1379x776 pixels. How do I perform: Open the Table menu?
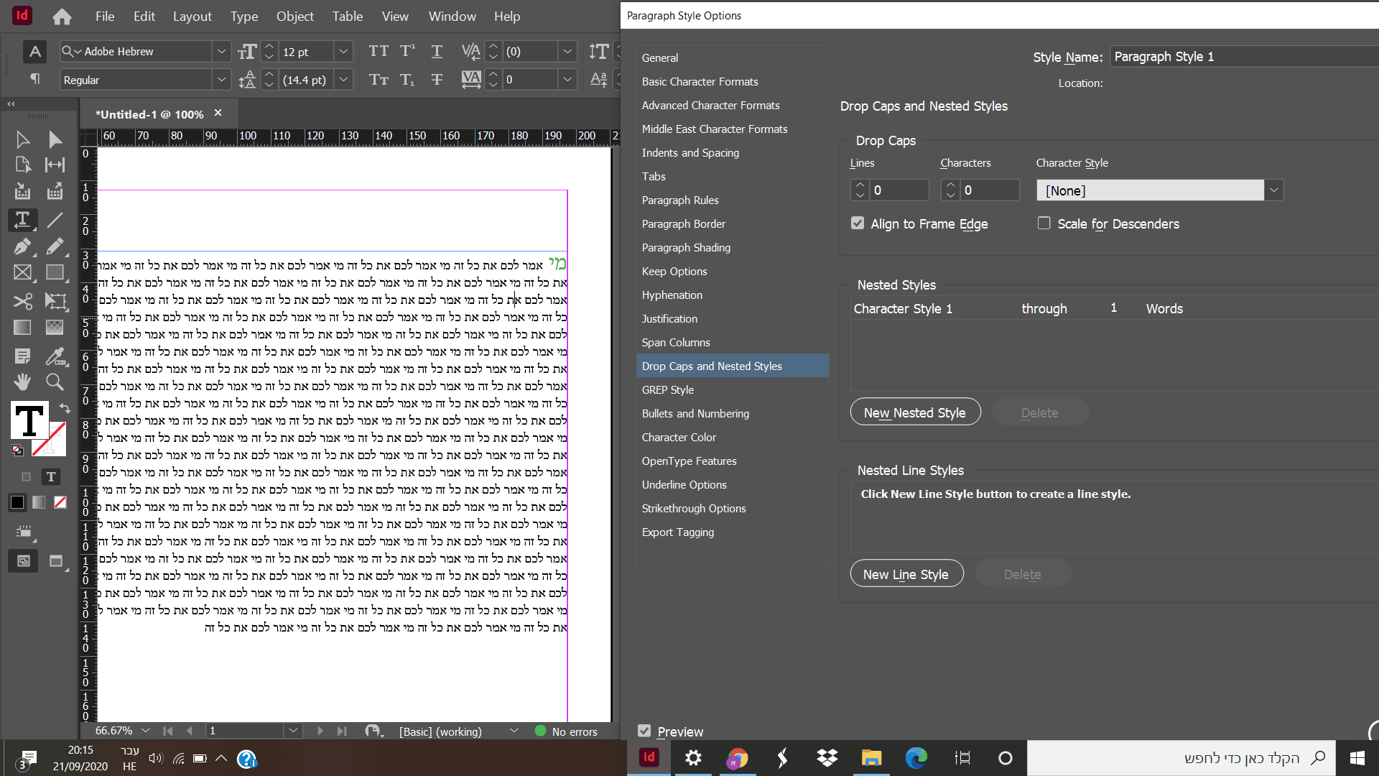(x=347, y=16)
